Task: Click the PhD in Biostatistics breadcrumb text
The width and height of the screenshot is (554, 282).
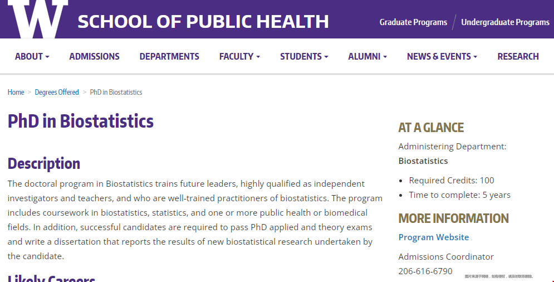Action: point(116,92)
